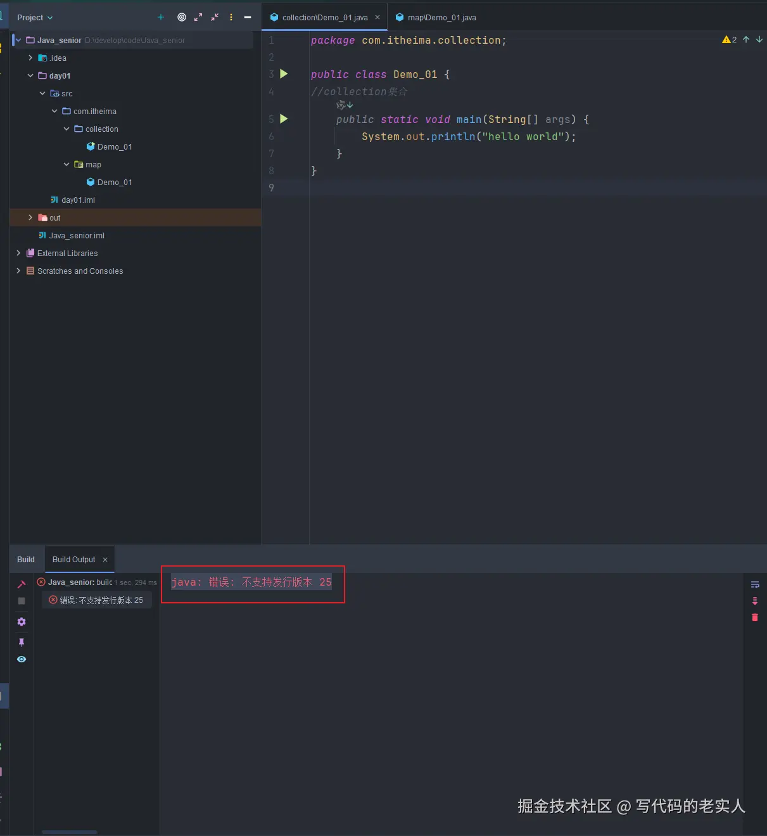Collapse the collection package

pos(67,129)
